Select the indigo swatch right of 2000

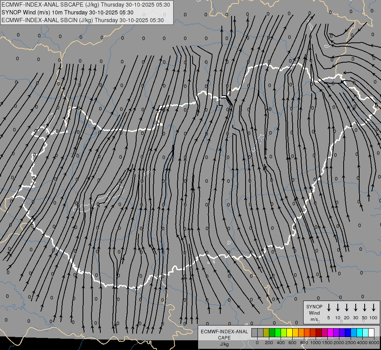click(342, 332)
